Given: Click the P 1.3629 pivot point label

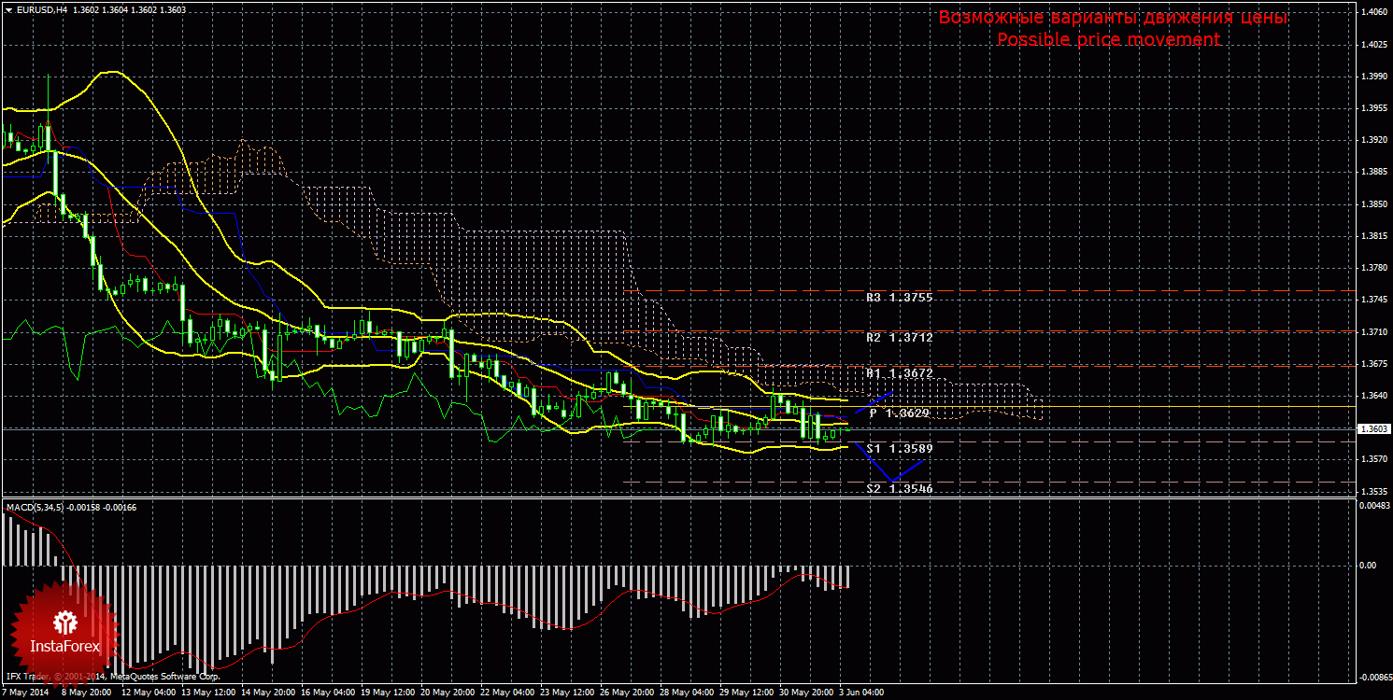Looking at the screenshot, I should [x=901, y=413].
